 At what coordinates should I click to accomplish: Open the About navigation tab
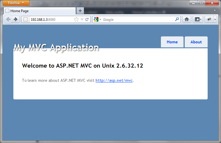tap(196, 42)
